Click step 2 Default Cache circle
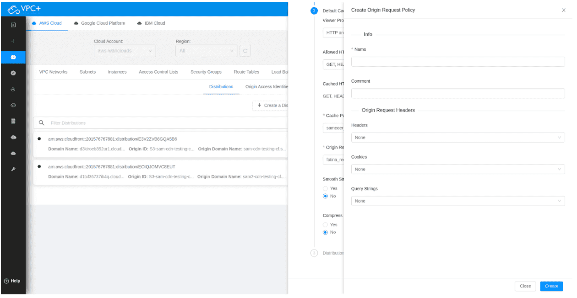577x298 pixels. (x=314, y=11)
